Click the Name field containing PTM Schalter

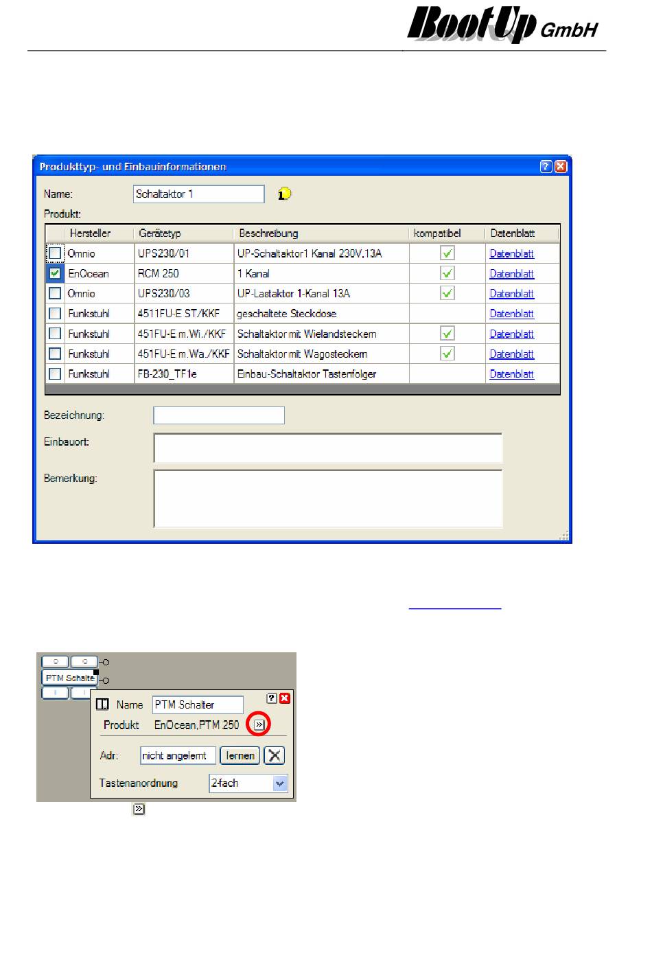198,704
